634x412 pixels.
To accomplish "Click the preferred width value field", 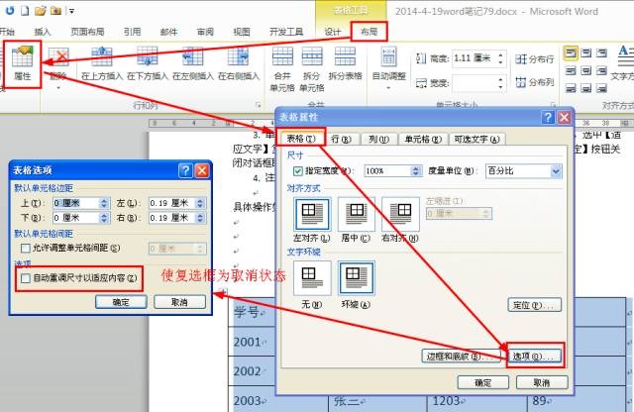I will (384, 171).
